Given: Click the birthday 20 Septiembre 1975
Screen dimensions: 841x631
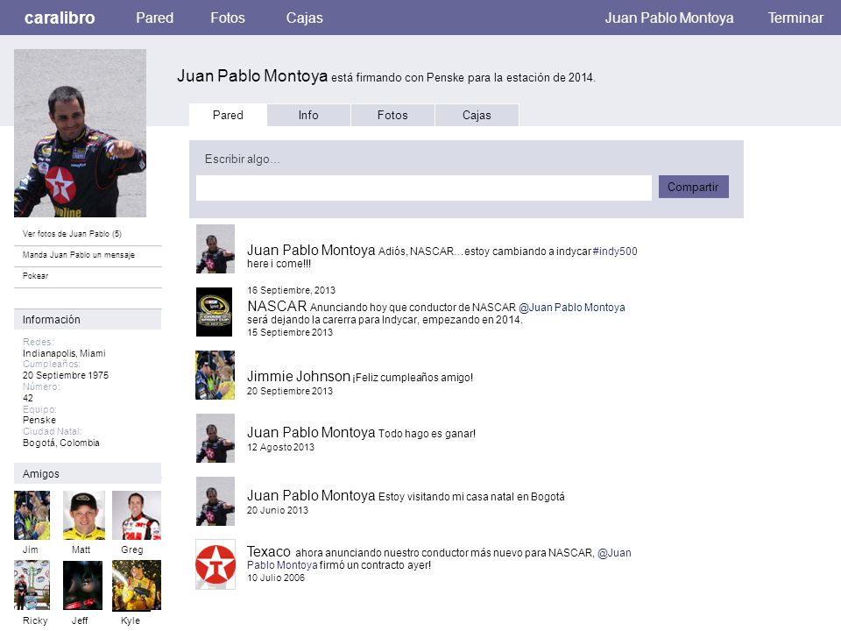Looking at the screenshot, I should 66,375.
